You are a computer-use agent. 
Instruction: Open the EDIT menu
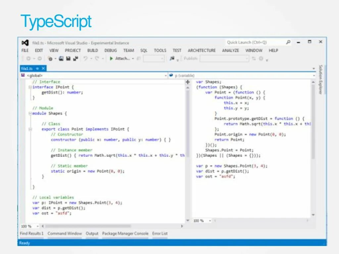point(39,51)
